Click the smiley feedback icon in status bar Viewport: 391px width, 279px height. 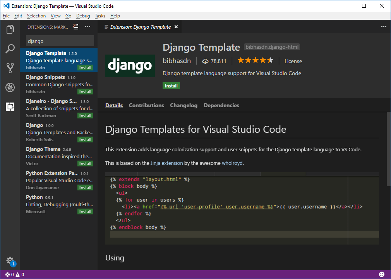coord(382,274)
